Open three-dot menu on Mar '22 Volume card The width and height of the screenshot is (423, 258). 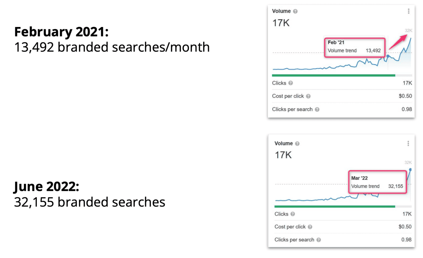tap(408, 144)
